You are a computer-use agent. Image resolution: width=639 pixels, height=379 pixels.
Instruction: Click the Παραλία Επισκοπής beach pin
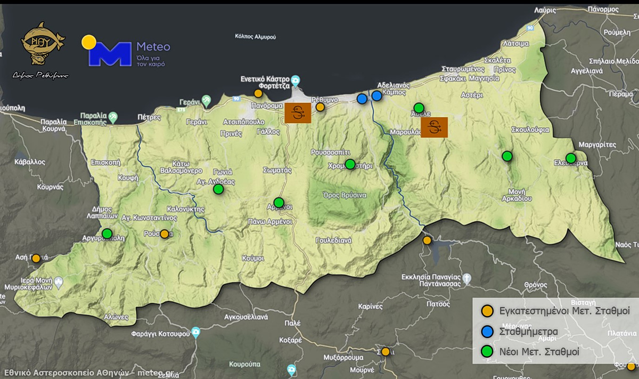[x=113, y=116]
